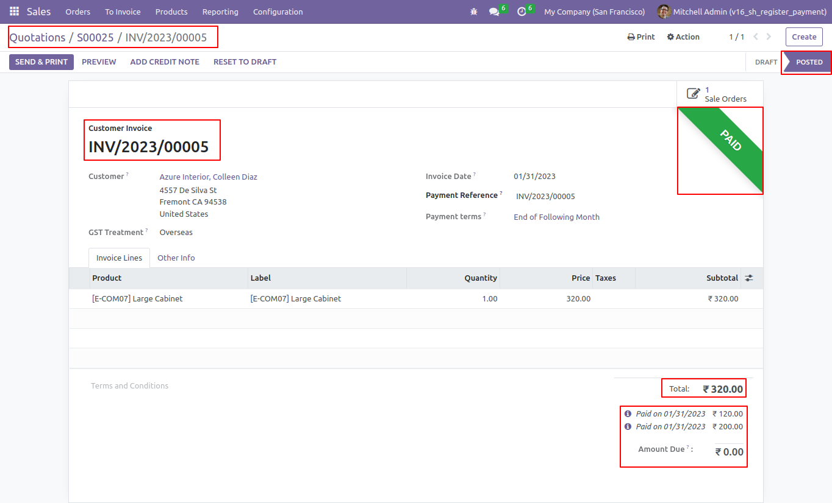This screenshot has height=503, width=832.
Task: Click the address line 4557 De Silva St
Action: [188, 190]
